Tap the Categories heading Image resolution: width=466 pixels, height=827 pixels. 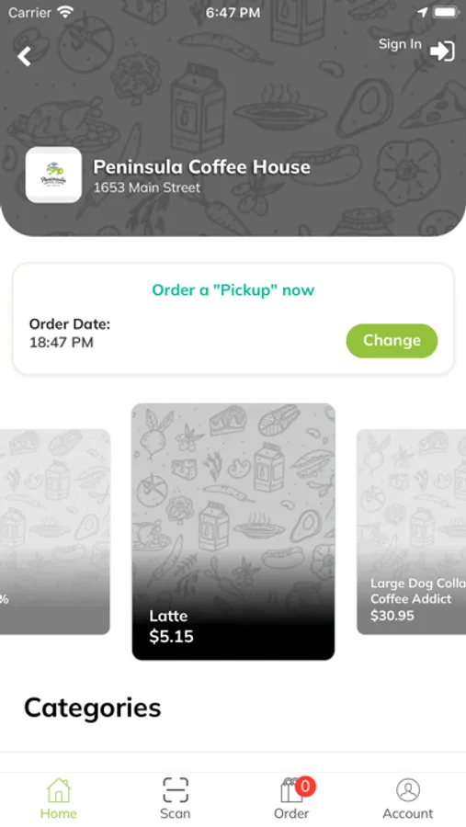pyautogui.click(x=92, y=708)
